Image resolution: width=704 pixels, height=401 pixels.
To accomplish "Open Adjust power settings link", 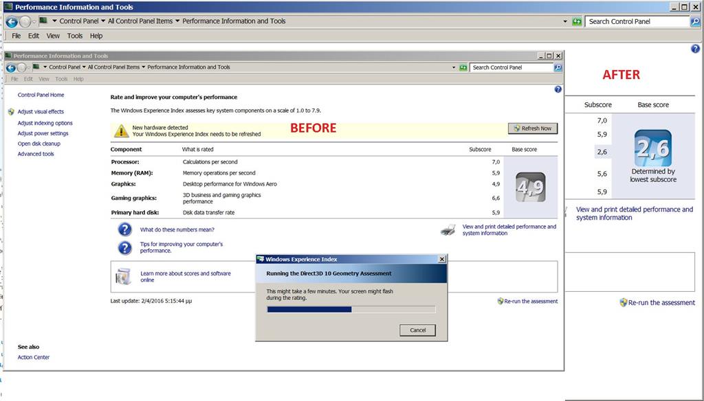I will pos(43,133).
